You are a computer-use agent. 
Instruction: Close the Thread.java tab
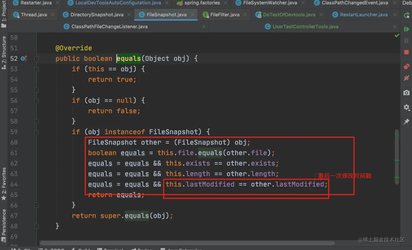tap(53, 15)
